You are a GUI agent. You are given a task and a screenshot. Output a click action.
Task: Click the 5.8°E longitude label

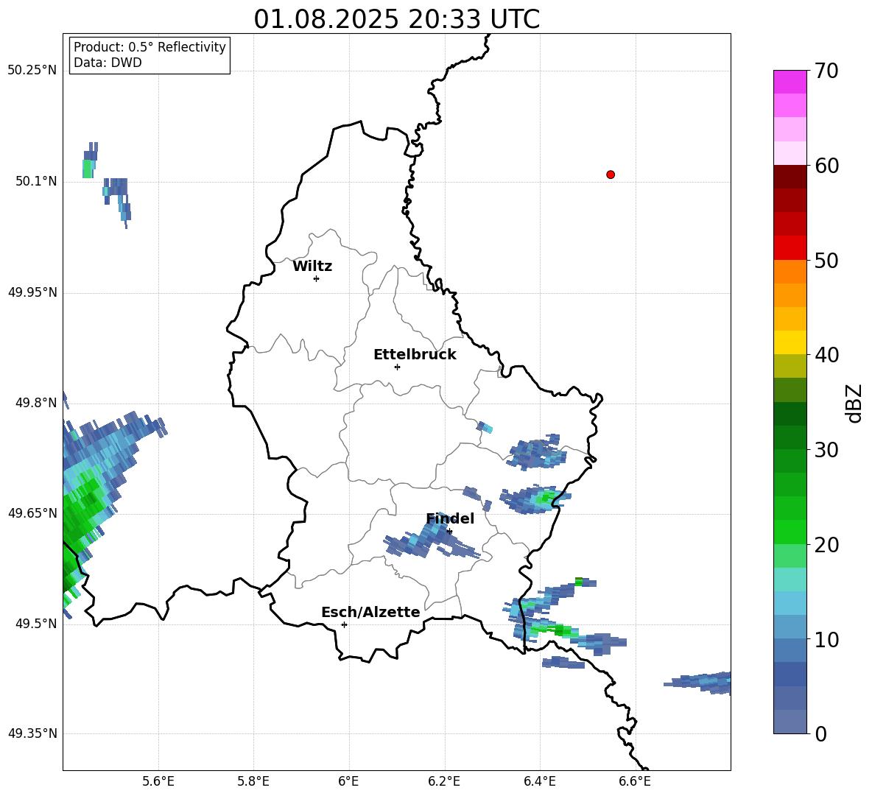pyautogui.click(x=253, y=781)
